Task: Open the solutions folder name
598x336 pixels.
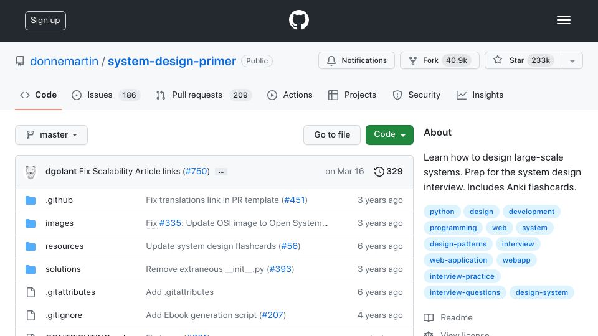Action: tap(64, 269)
